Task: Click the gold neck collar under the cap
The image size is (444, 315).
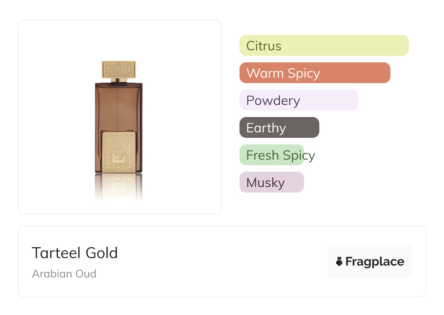Action: point(119,80)
